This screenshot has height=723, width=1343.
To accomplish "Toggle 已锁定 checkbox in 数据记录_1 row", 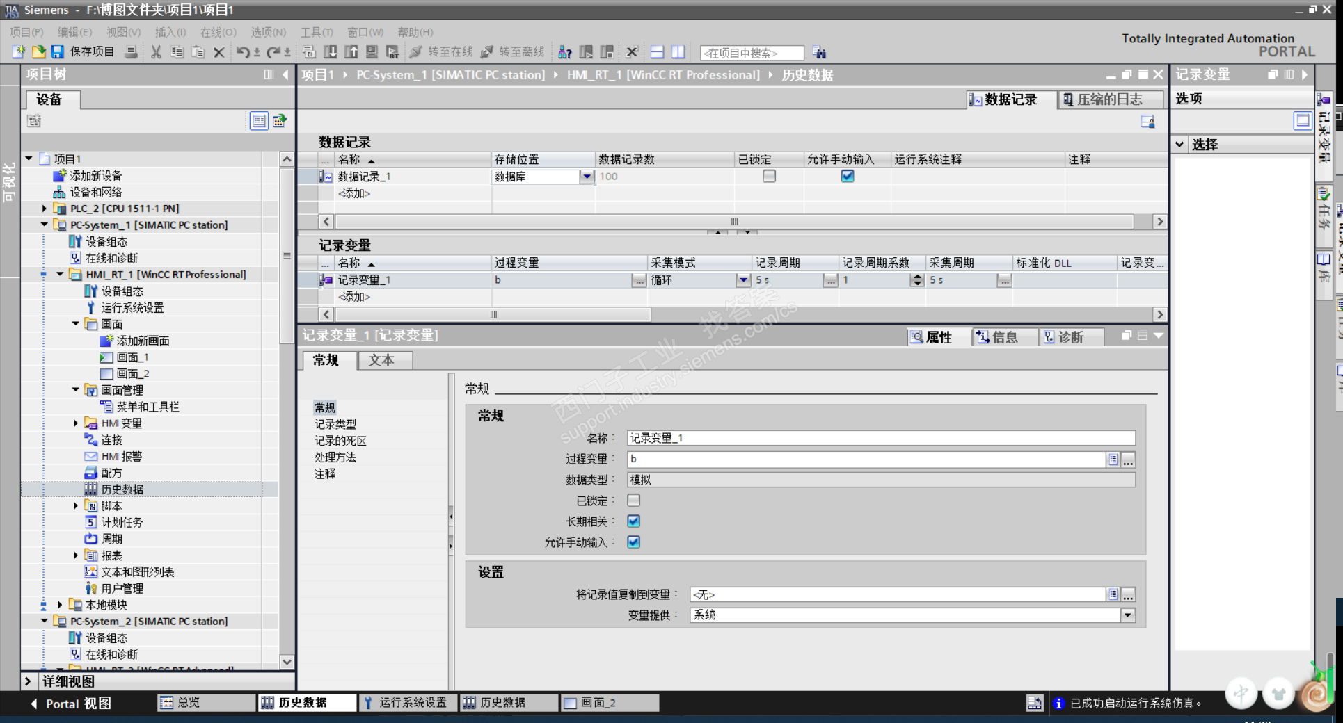I will (x=769, y=177).
